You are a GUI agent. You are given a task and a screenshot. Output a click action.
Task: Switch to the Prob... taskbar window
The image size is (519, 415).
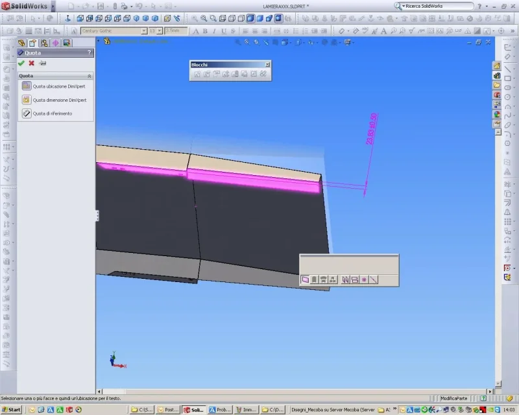click(x=220, y=410)
